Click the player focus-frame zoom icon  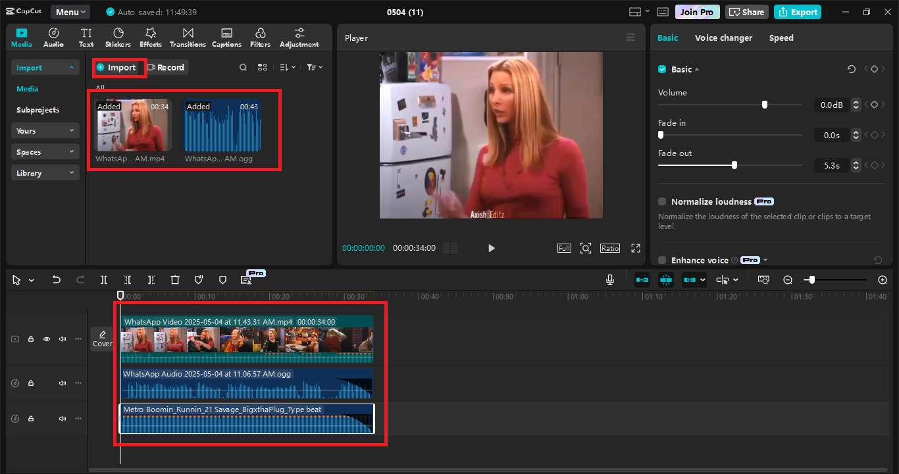coord(586,248)
